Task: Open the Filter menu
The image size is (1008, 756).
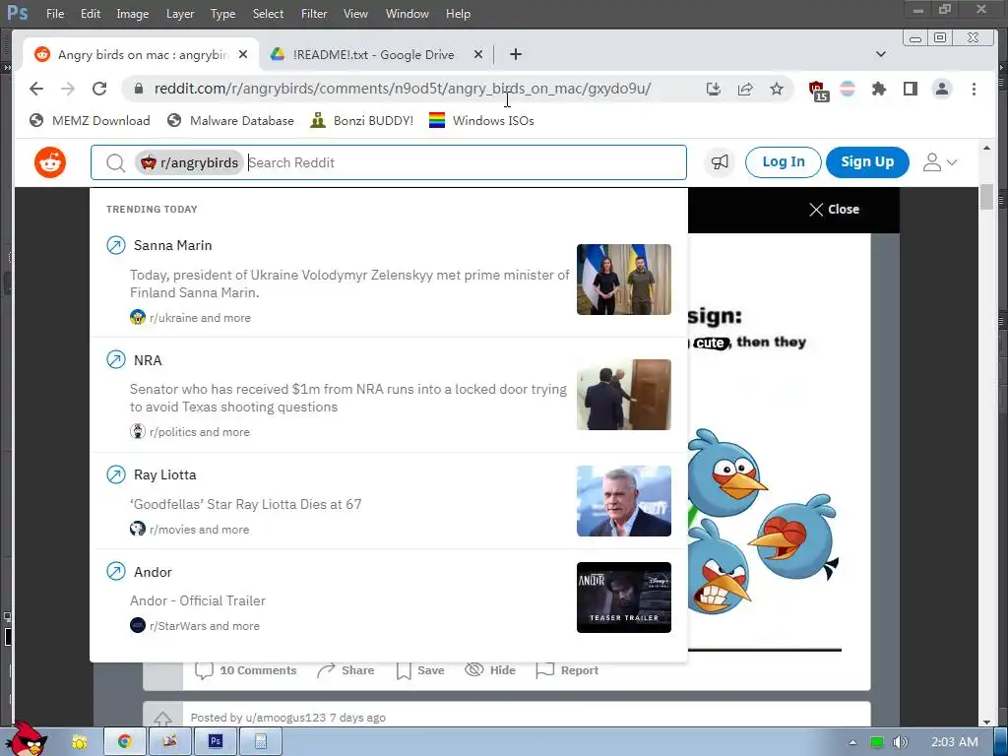Action: [x=314, y=14]
